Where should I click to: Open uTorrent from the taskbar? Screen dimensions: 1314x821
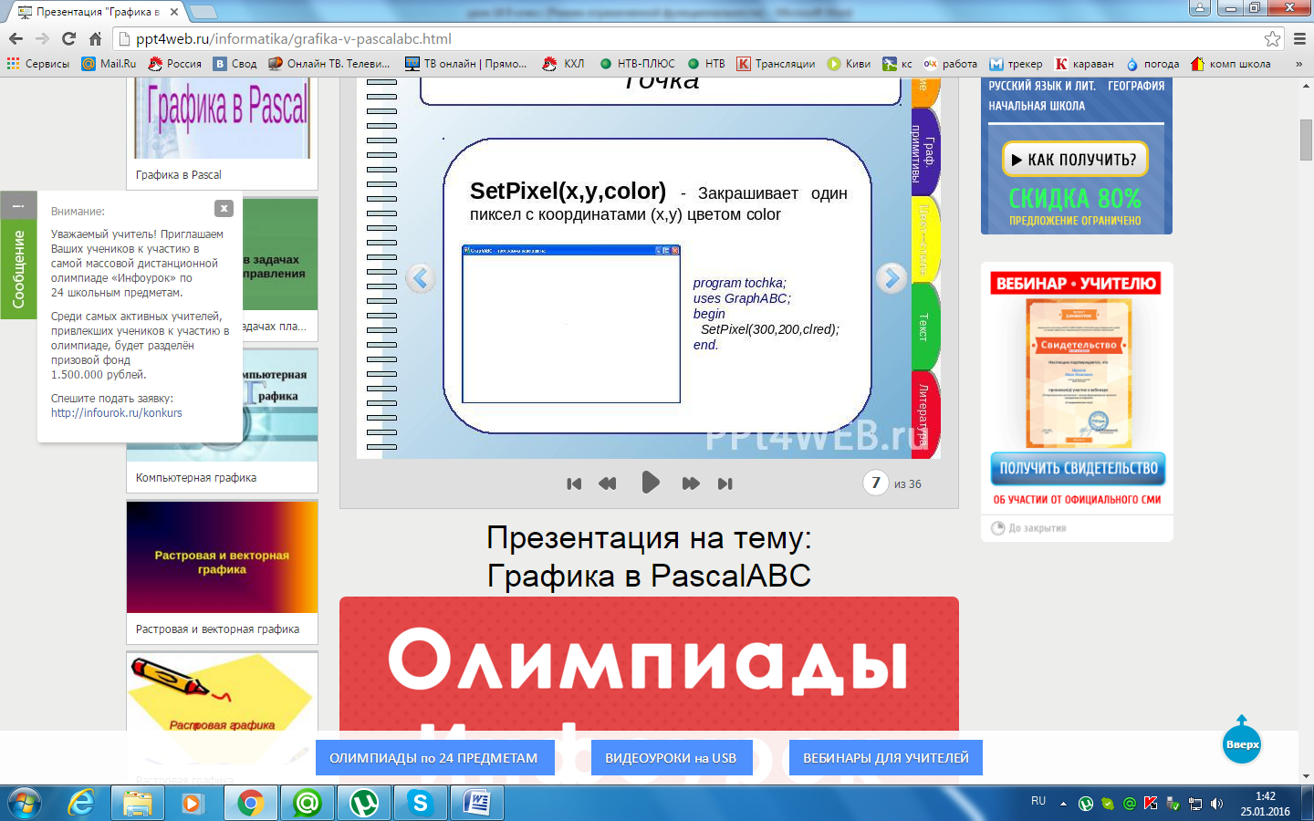coord(364,803)
